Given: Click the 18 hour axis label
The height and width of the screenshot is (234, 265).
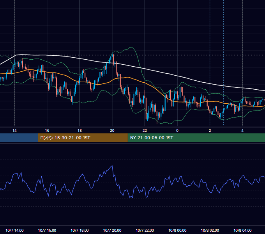Looking at the screenshot, I should 79,131.
